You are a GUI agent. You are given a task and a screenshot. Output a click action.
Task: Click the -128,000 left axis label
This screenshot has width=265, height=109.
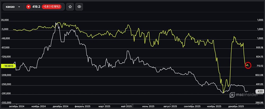tap(6, 57)
